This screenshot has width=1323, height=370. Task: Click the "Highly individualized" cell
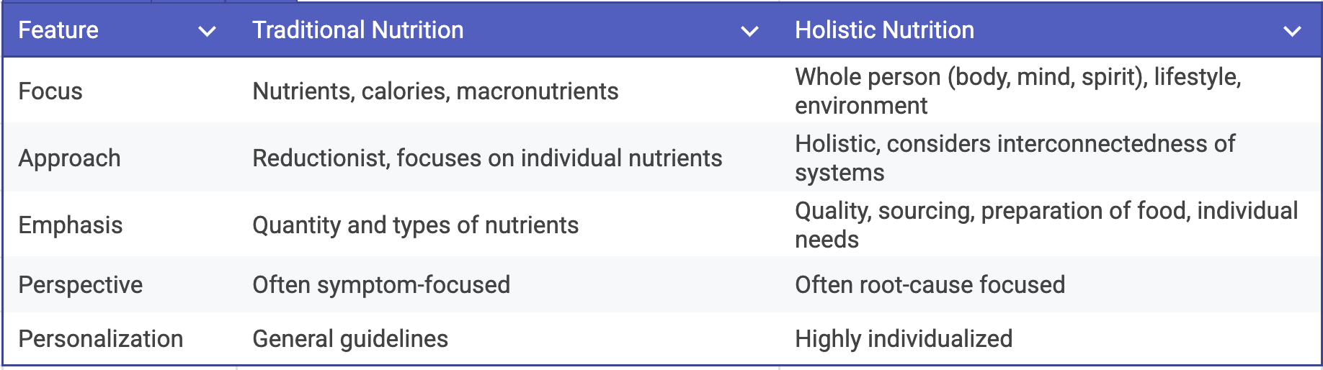tap(904, 339)
